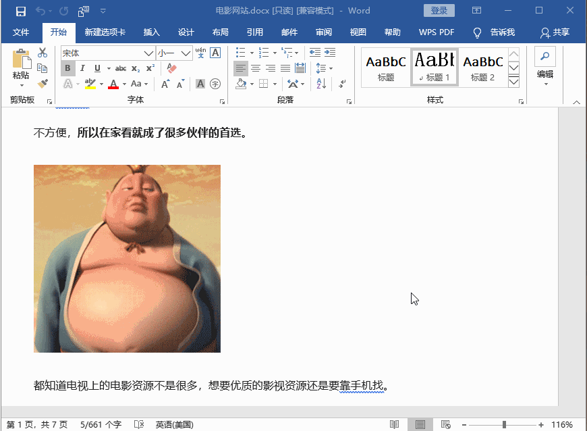Open the Borders dropdown arrow

click(x=275, y=84)
